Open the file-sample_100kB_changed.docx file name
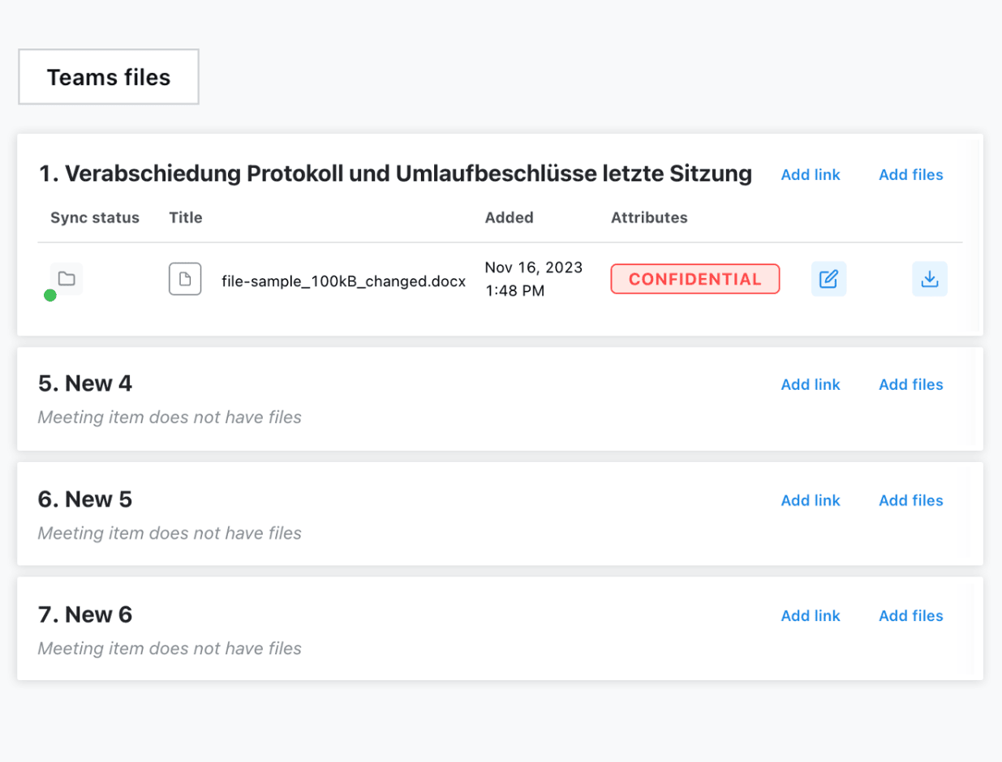1002x762 pixels. click(x=343, y=281)
